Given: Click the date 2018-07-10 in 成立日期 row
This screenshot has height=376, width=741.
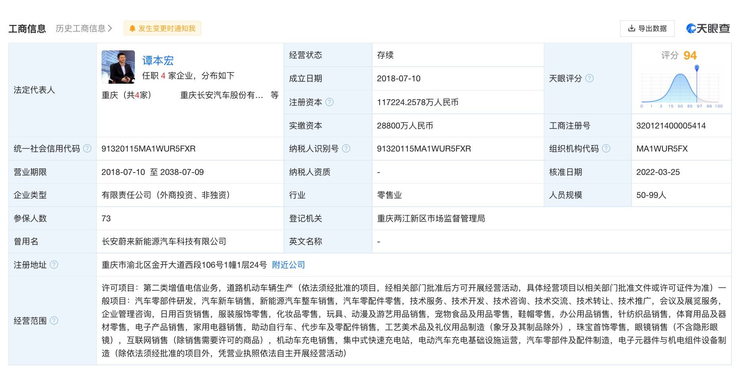Looking at the screenshot, I should 399,79.
